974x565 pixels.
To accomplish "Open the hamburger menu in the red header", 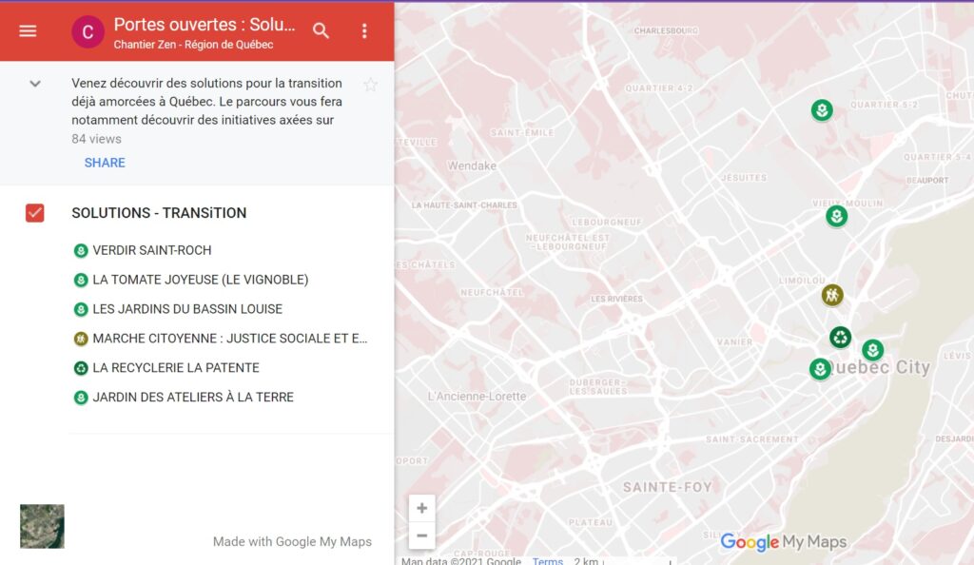I will 28,30.
